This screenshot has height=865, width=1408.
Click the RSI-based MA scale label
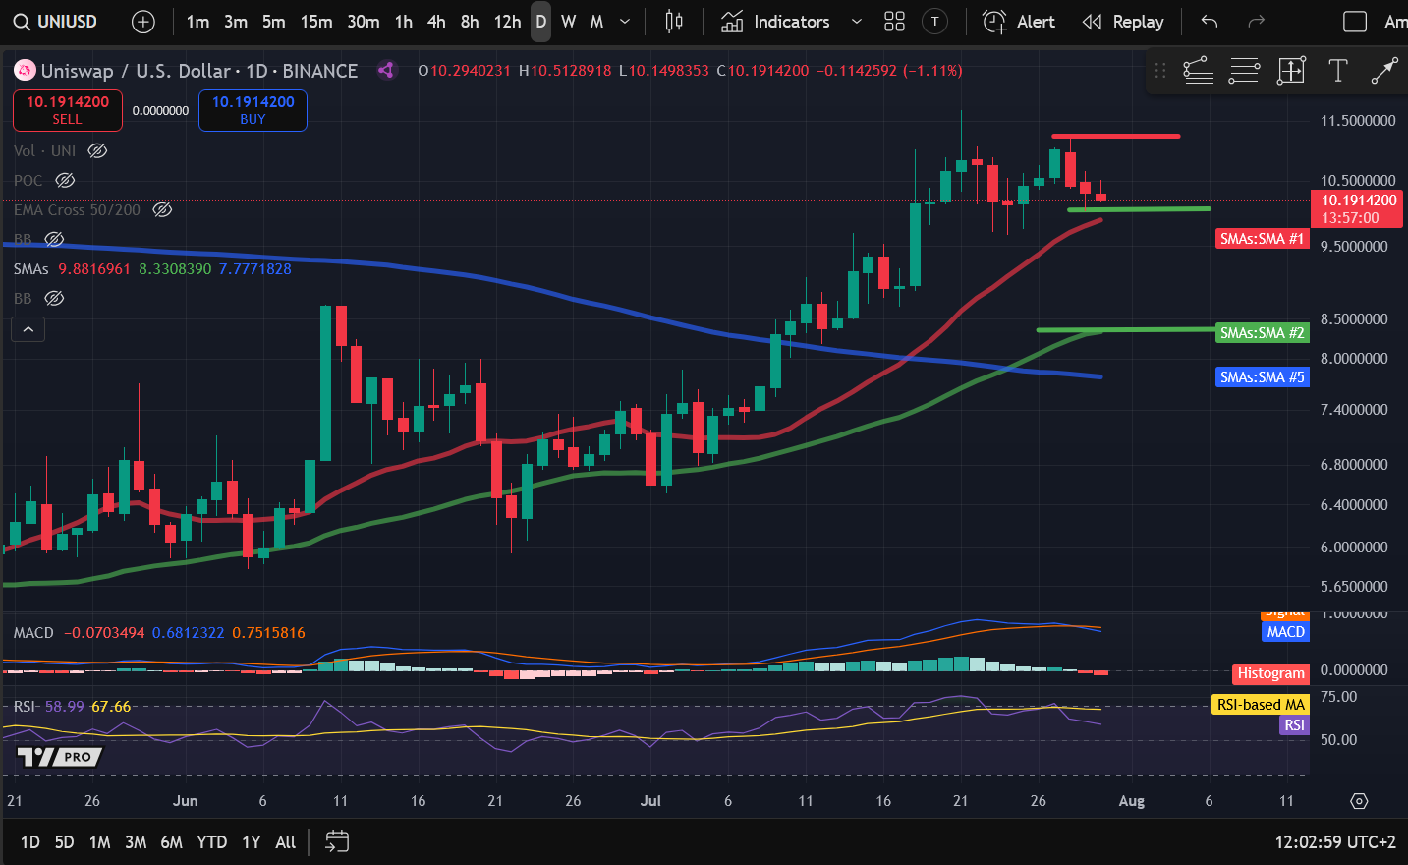point(1261,705)
